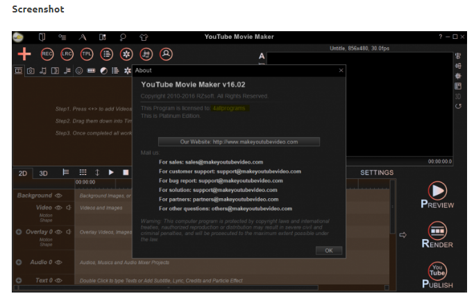The width and height of the screenshot is (474, 305).
Task: Click the battery-shaped icon in the media bar
Action: click(x=91, y=71)
